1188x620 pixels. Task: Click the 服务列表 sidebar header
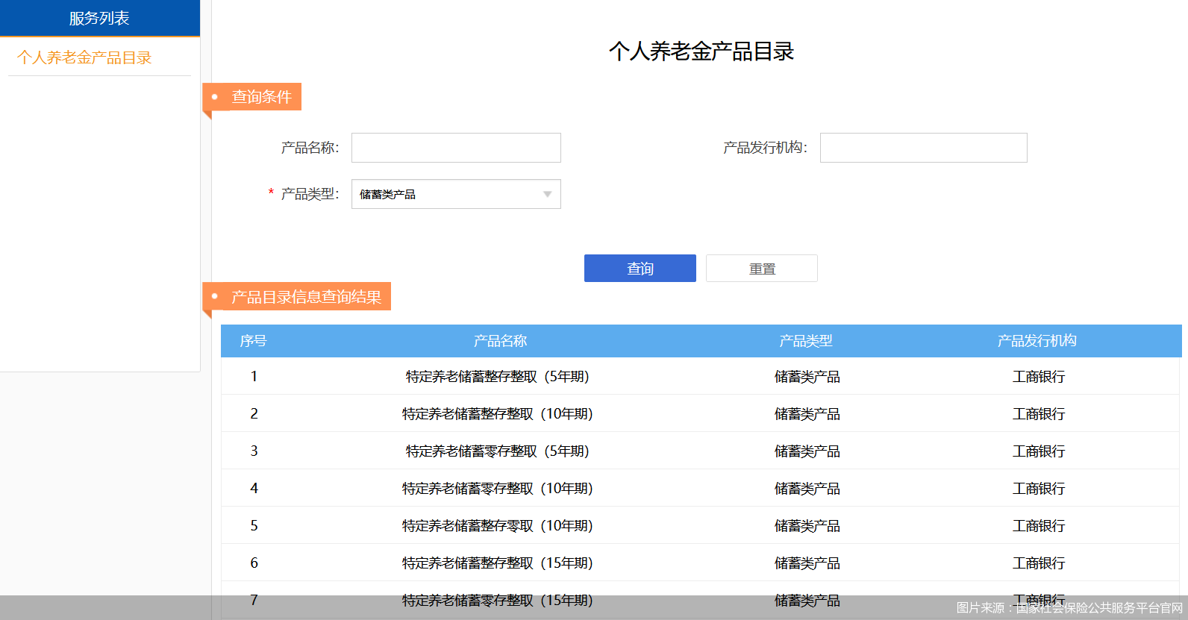pos(99,18)
